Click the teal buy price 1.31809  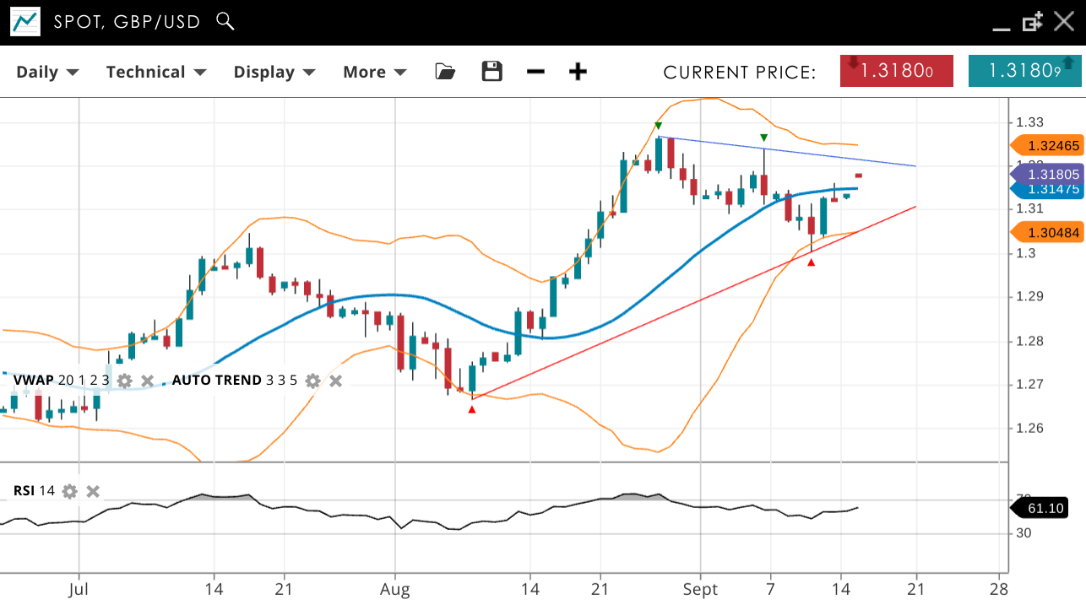(x=1024, y=71)
